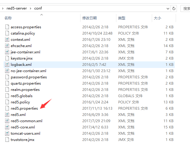Click the date 2016/2/5 7:42

(94, 65)
